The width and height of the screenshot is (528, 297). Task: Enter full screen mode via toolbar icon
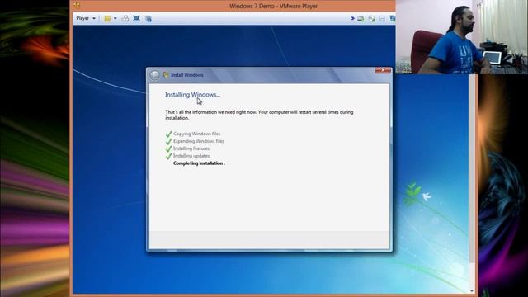coord(136,18)
